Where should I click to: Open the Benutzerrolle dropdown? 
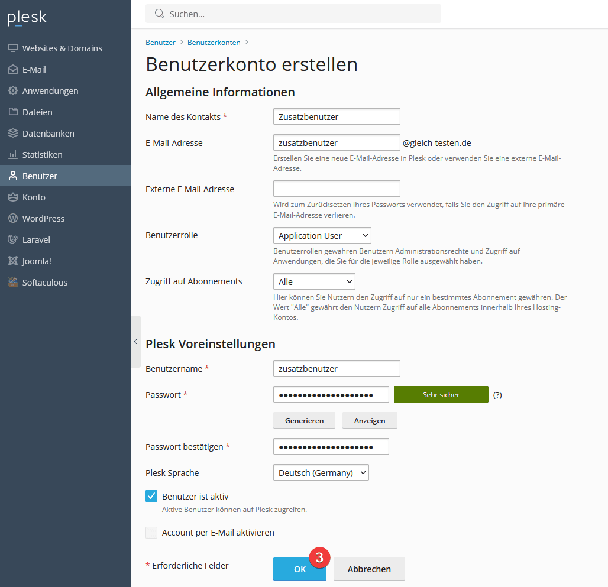(x=322, y=235)
